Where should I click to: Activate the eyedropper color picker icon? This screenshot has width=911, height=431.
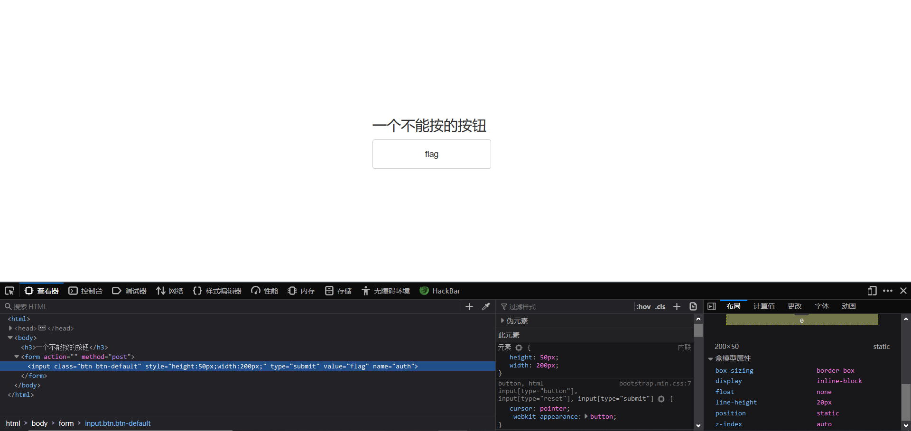[486, 307]
